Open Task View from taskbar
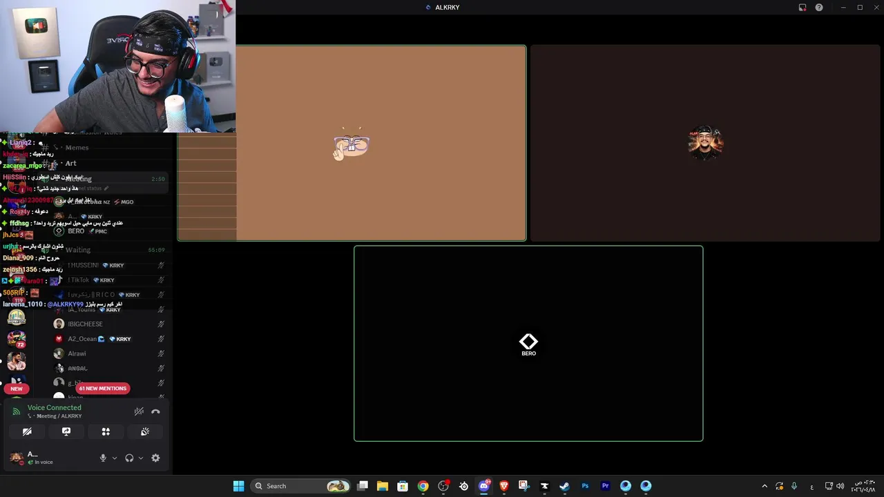Viewport: 884px width, 497px height. (x=363, y=486)
